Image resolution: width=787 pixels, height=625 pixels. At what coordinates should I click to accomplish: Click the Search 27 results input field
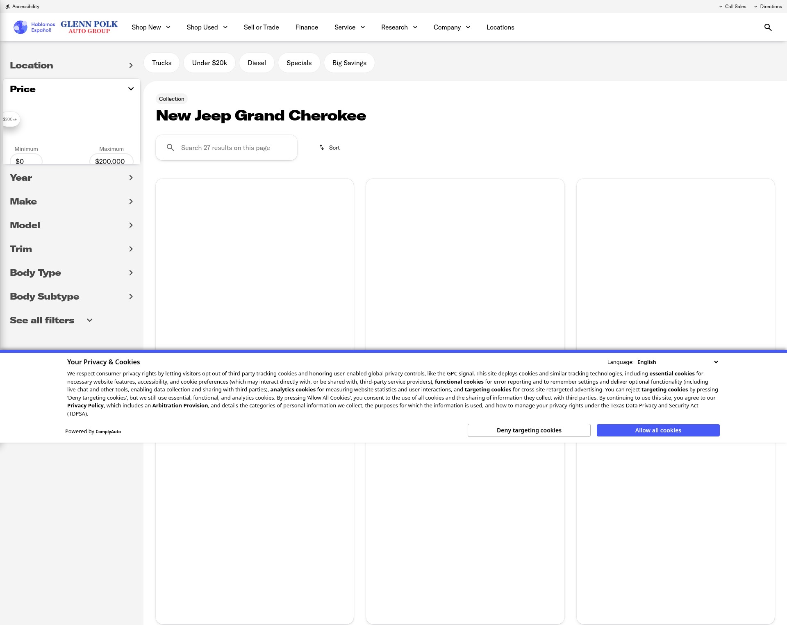(226, 148)
